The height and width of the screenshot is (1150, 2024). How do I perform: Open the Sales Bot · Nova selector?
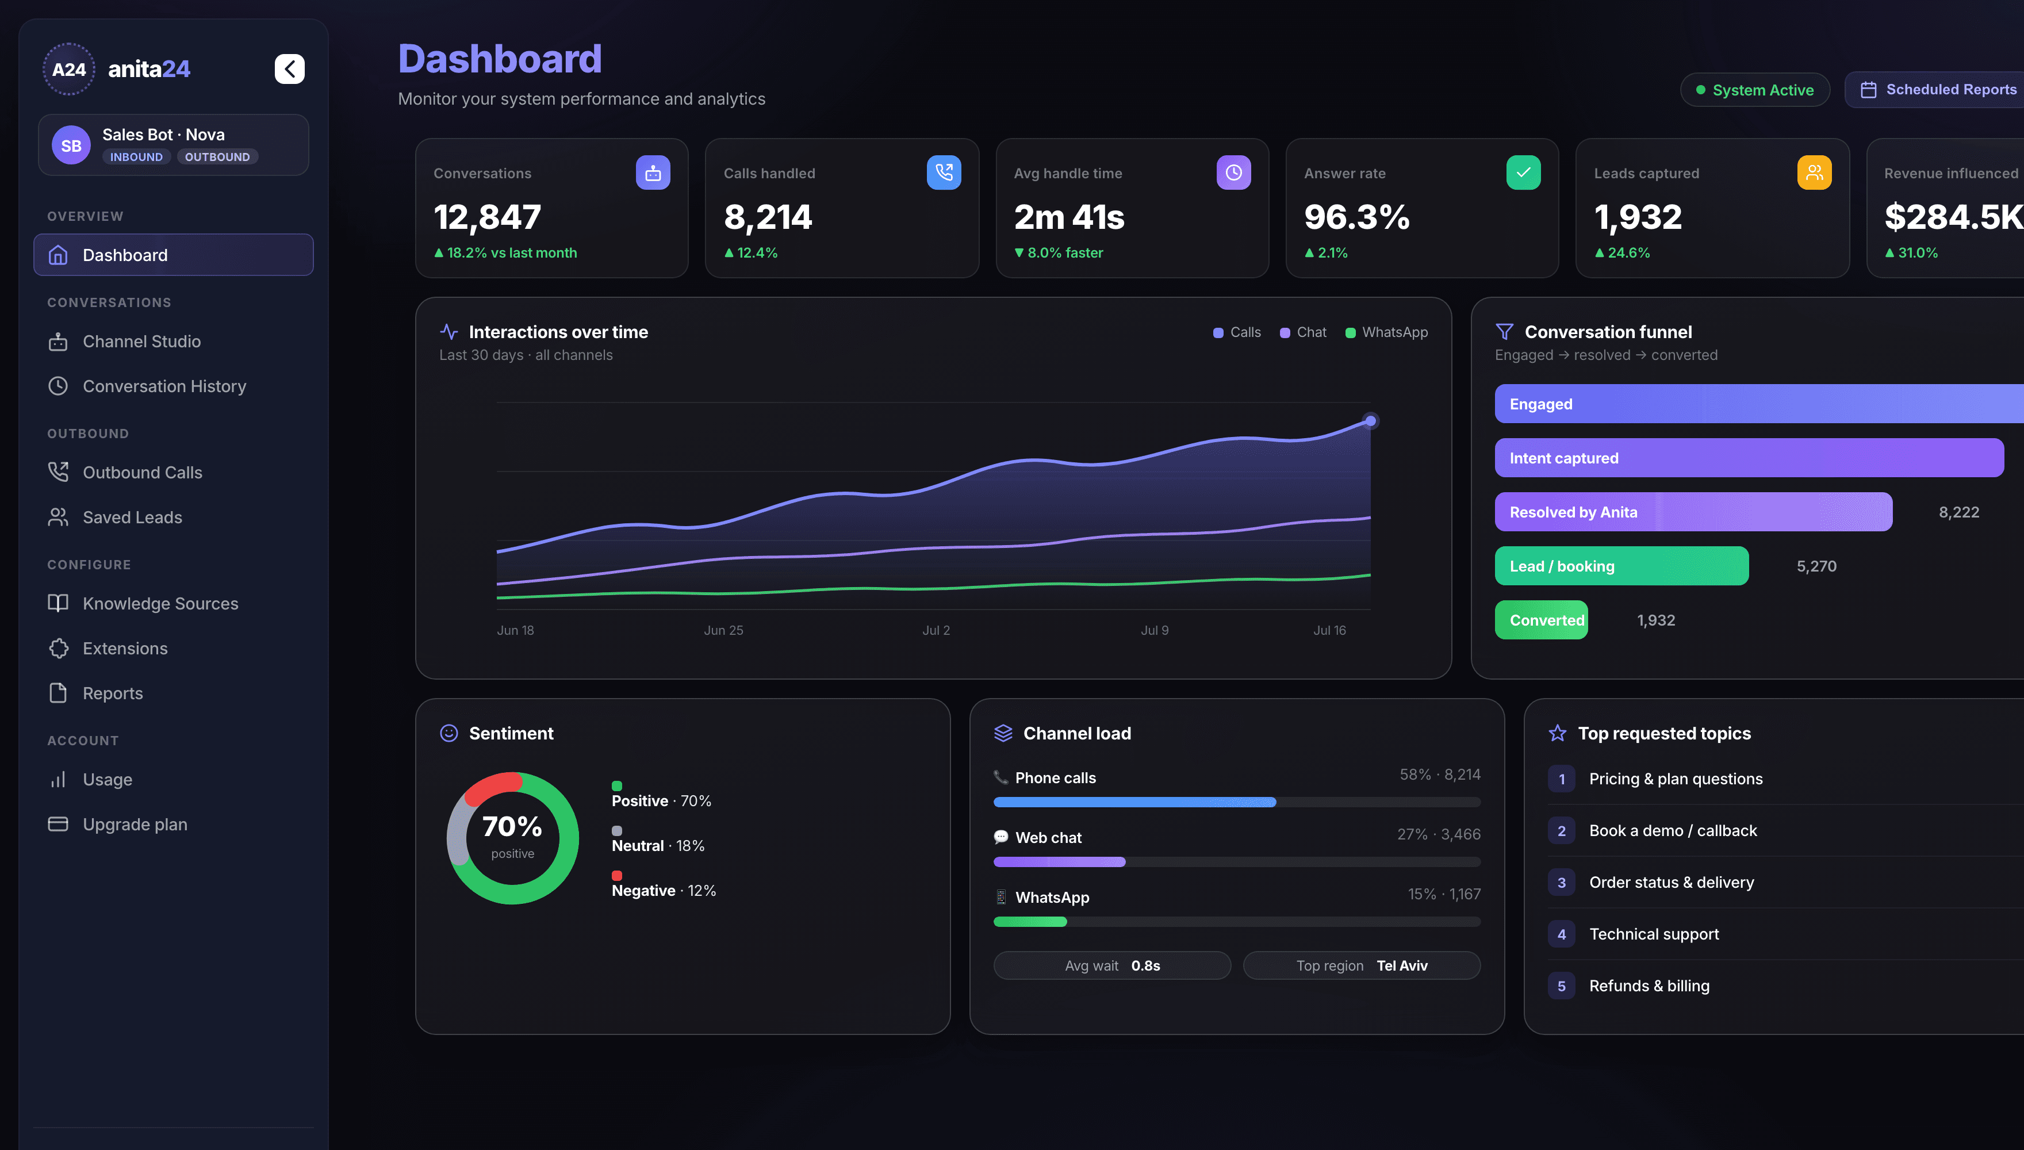[173, 144]
